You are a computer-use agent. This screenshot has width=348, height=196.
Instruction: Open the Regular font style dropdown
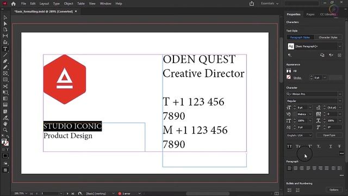340,101
